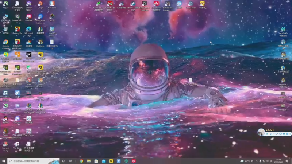Image resolution: width=292 pixels, height=164 pixels.
Task: Select the Google Chrome desktop shortcut
Action: (x=5, y=44)
